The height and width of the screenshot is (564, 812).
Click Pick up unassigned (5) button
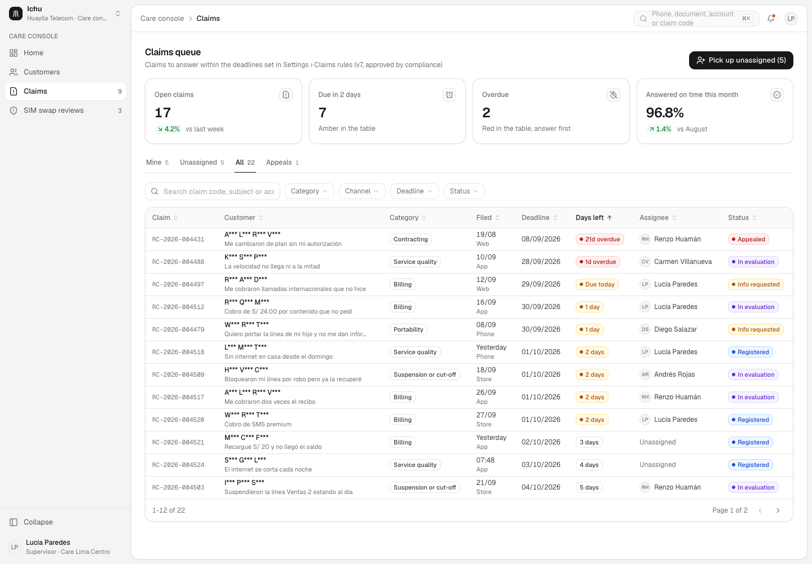pyautogui.click(x=741, y=60)
